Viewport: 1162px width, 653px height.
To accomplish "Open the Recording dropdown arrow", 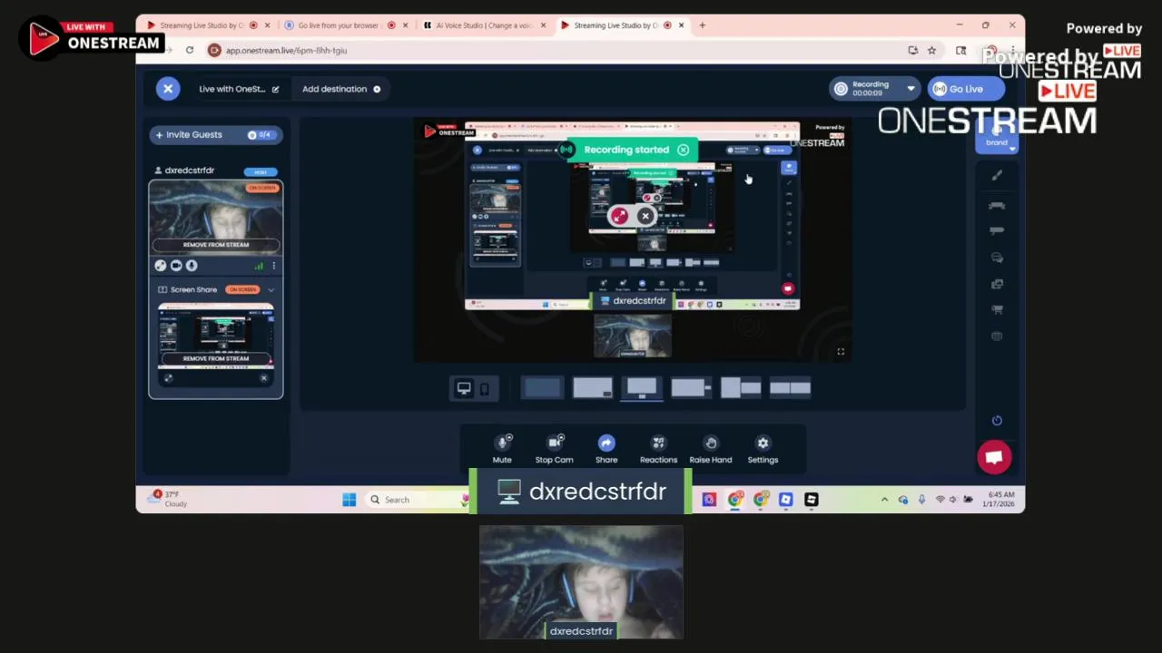I will click(x=911, y=89).
